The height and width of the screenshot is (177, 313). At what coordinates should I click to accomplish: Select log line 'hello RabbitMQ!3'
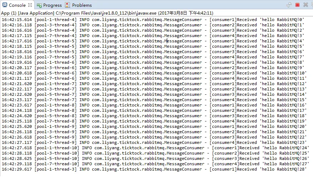click(153, 36)
